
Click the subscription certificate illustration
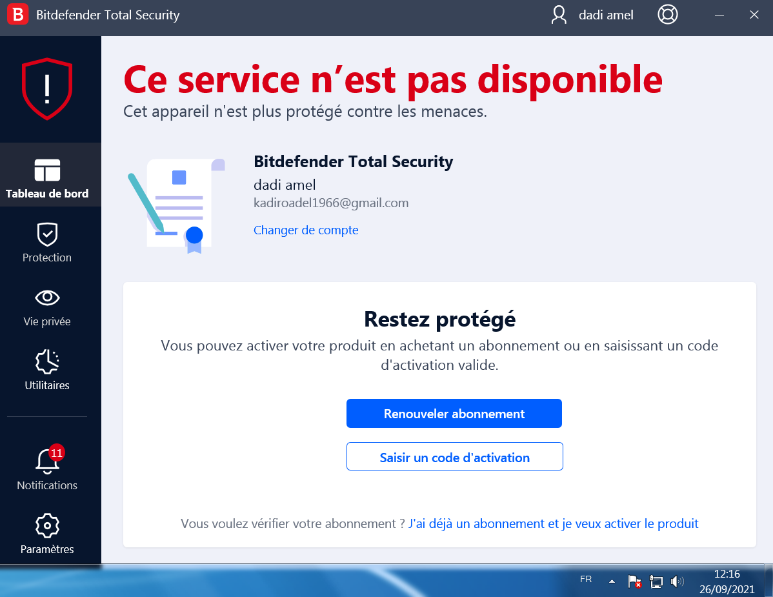pos(177,206)
